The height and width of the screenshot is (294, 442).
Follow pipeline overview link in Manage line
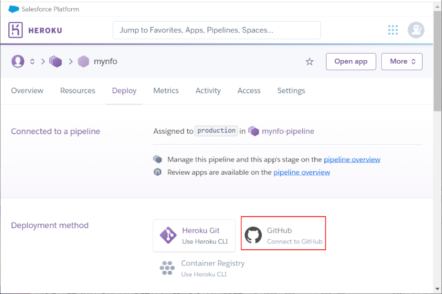click(352, 160)
